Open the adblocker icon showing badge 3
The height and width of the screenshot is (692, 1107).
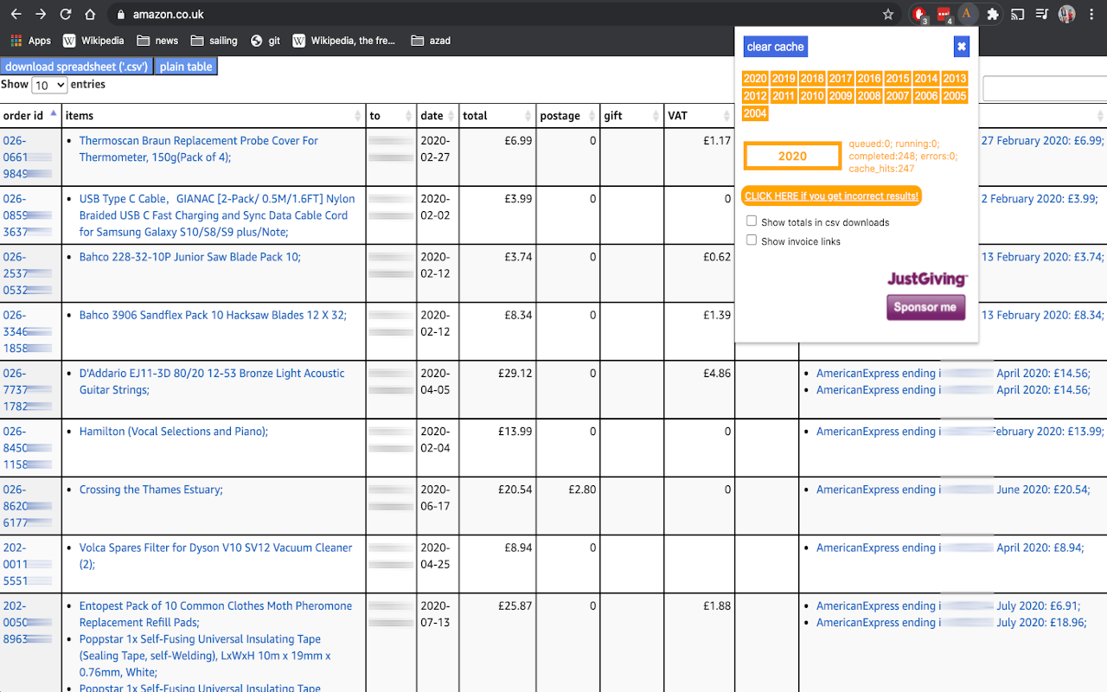click(x=918, y=13)
